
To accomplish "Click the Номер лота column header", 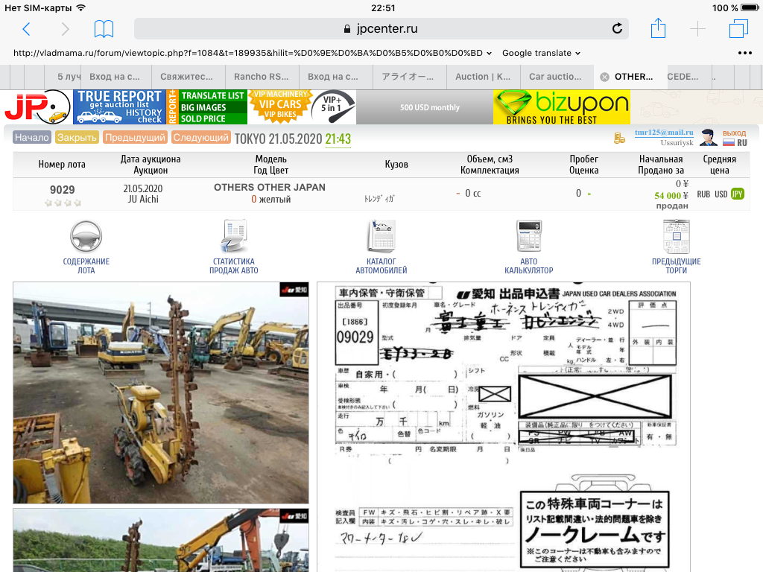I will [62, 165].
